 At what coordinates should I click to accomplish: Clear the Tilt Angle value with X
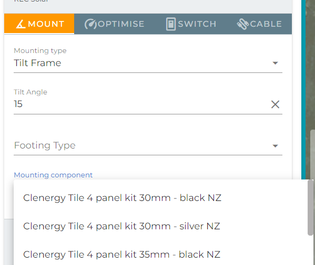click(275, 104)
